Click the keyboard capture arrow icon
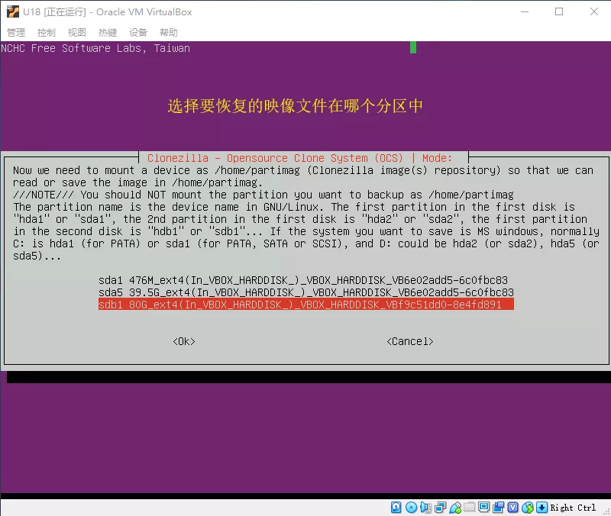611x516 pixels. point(542,508)
